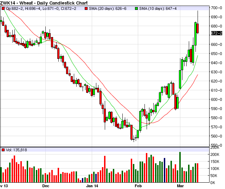
Task: Click the 560-0 price axis label
Action: coord(217,136)
